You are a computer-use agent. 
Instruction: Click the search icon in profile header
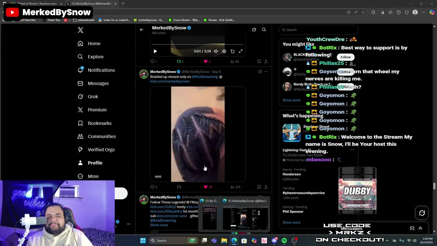tap(264, 30)
